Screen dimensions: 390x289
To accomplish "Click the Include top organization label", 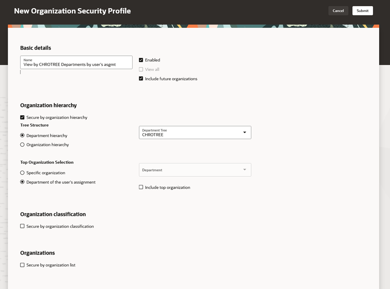I will pos(167,188).
